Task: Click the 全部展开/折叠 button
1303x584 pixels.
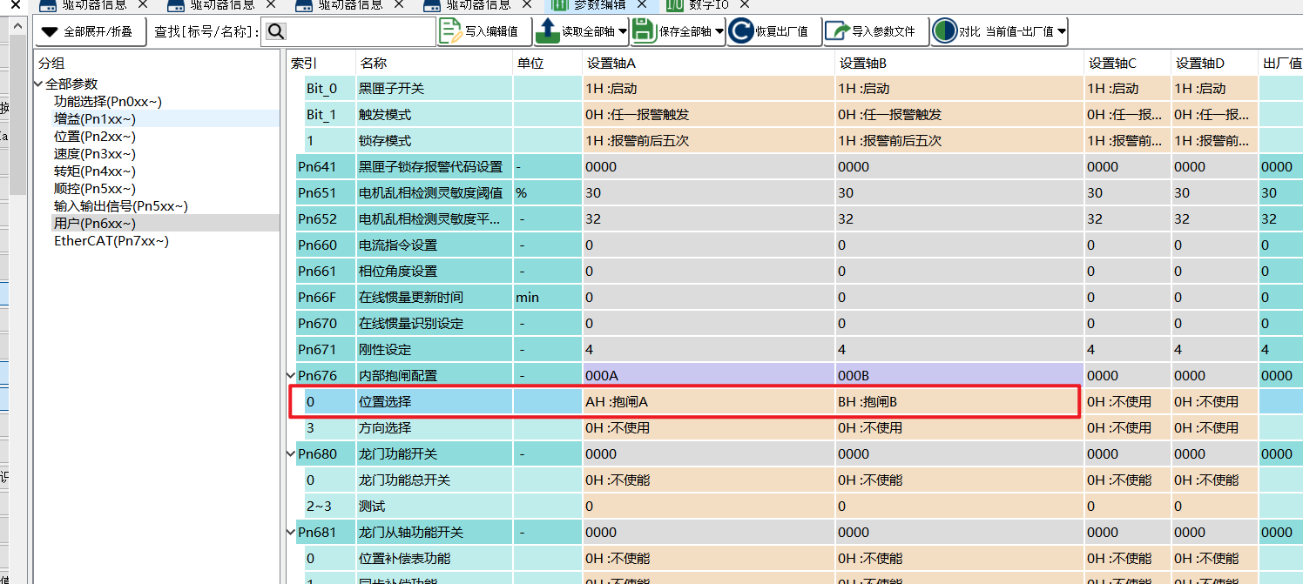Action: click(88, 31)
